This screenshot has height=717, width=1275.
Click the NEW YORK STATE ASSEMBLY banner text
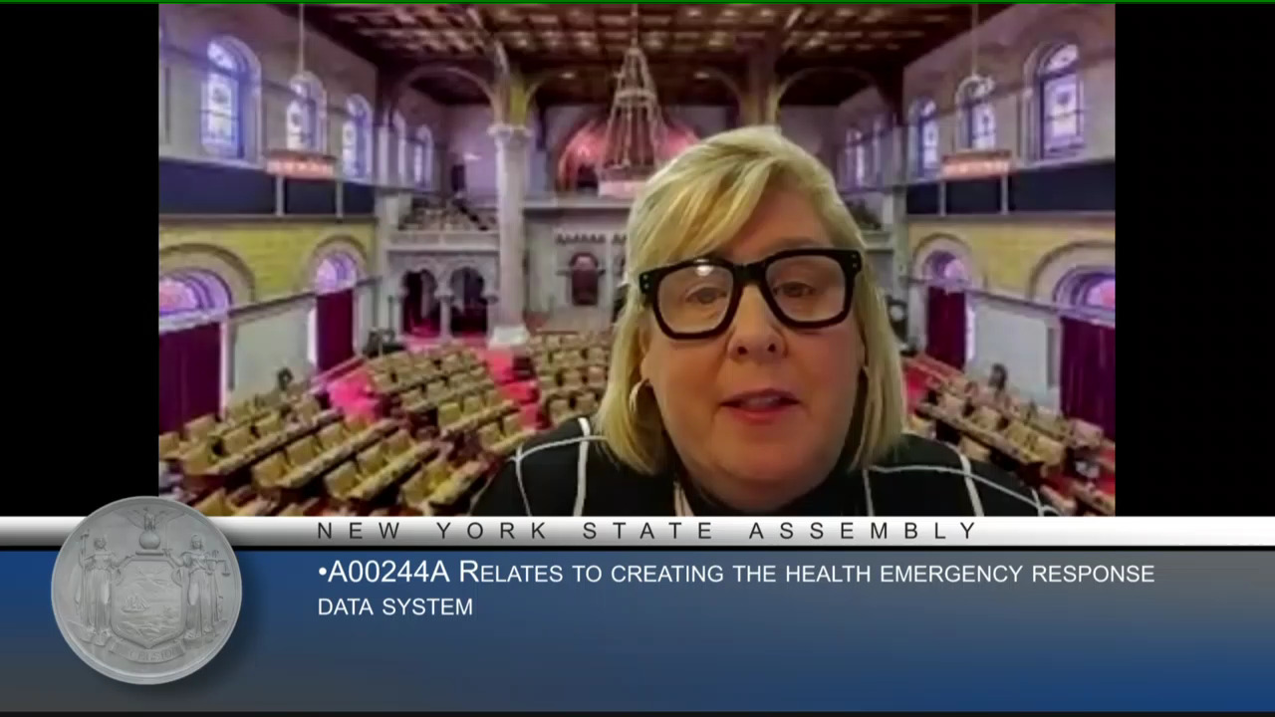click(647, 532)
